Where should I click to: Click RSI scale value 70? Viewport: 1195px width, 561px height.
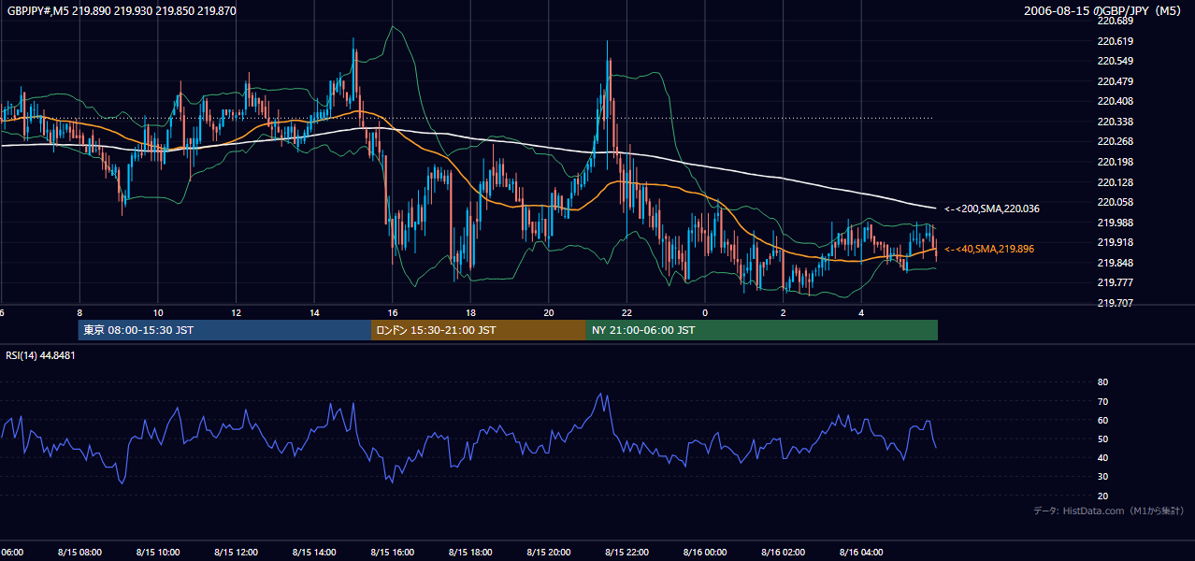tap(1102, 401)
